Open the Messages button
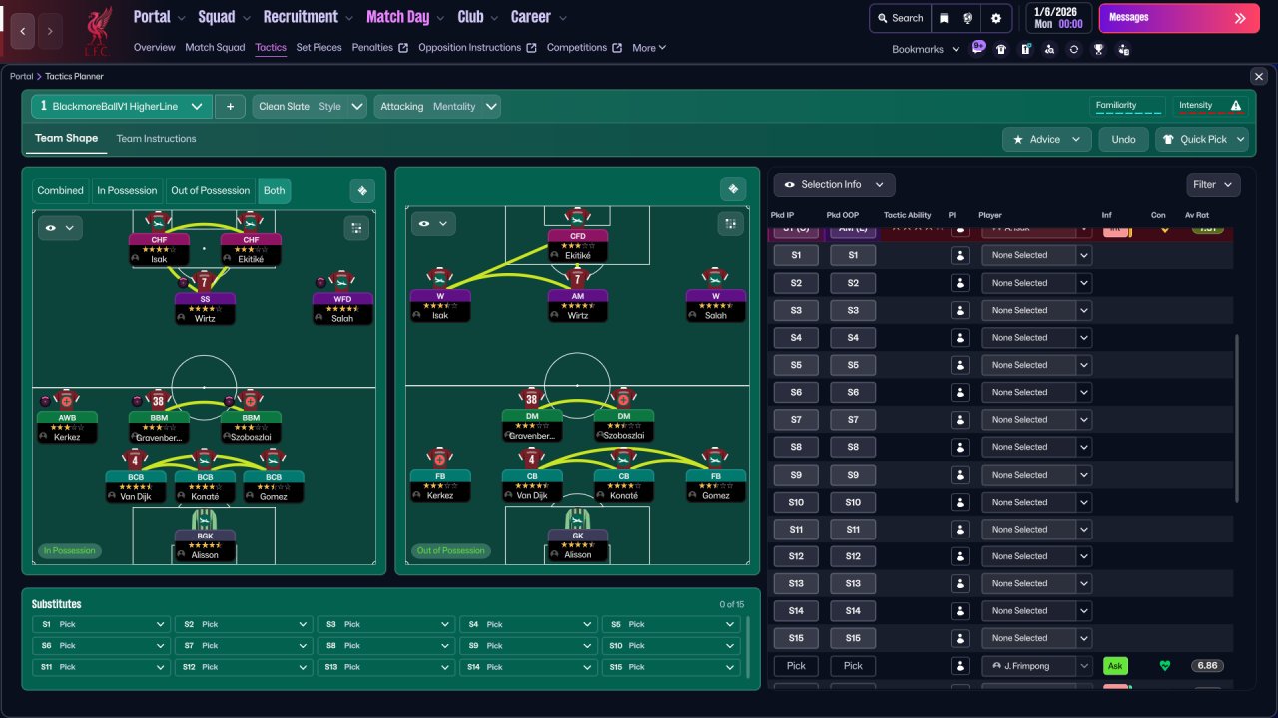Image resolution: width=1278 pixels, height=718 pixels. click(1178, 18)
